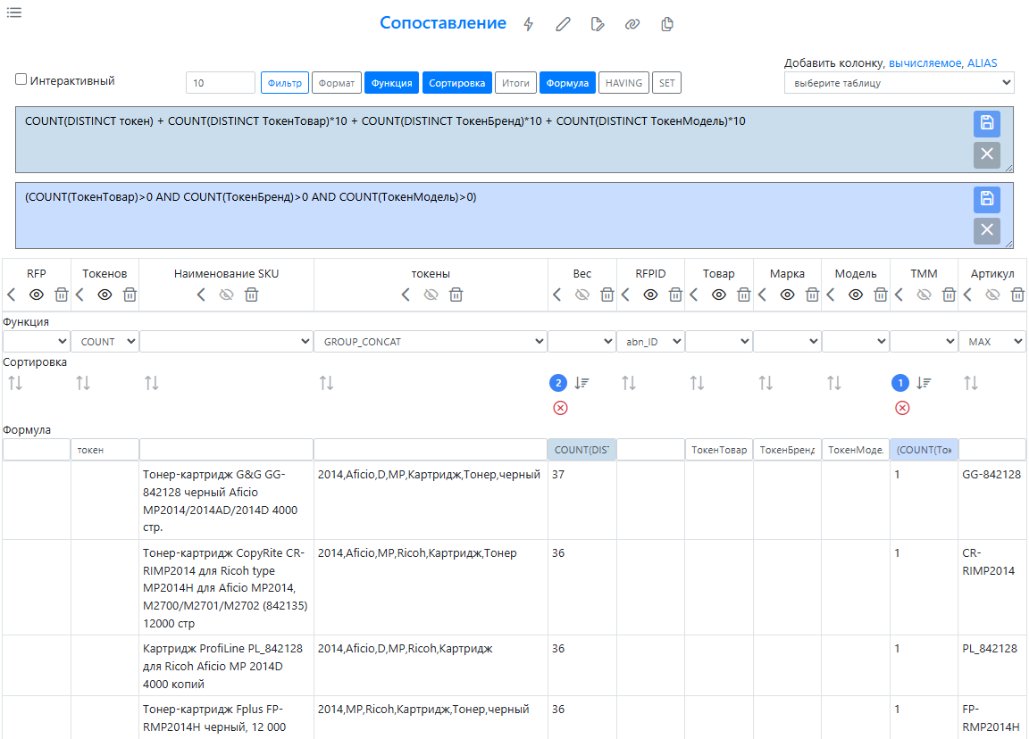Open function dropdown for Товар column
This screenshot has width=1029, height=739.
click(x=718, y=342)
